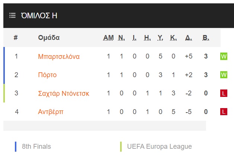Click the green W badge for Πόρτο
The height and width of the screenshot is (164, 234).
224,75
